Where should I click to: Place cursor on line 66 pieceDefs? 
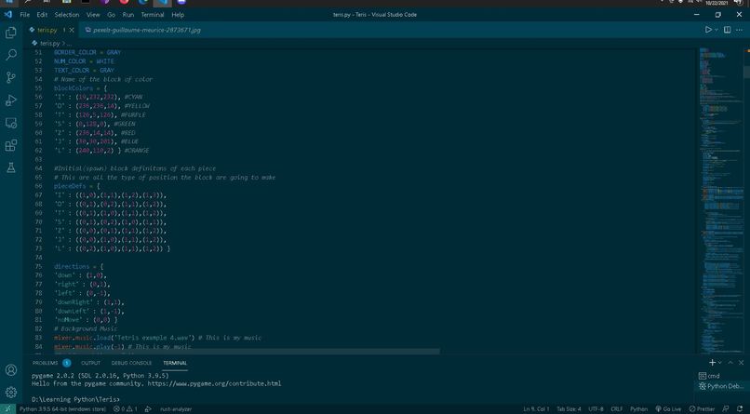77,186
